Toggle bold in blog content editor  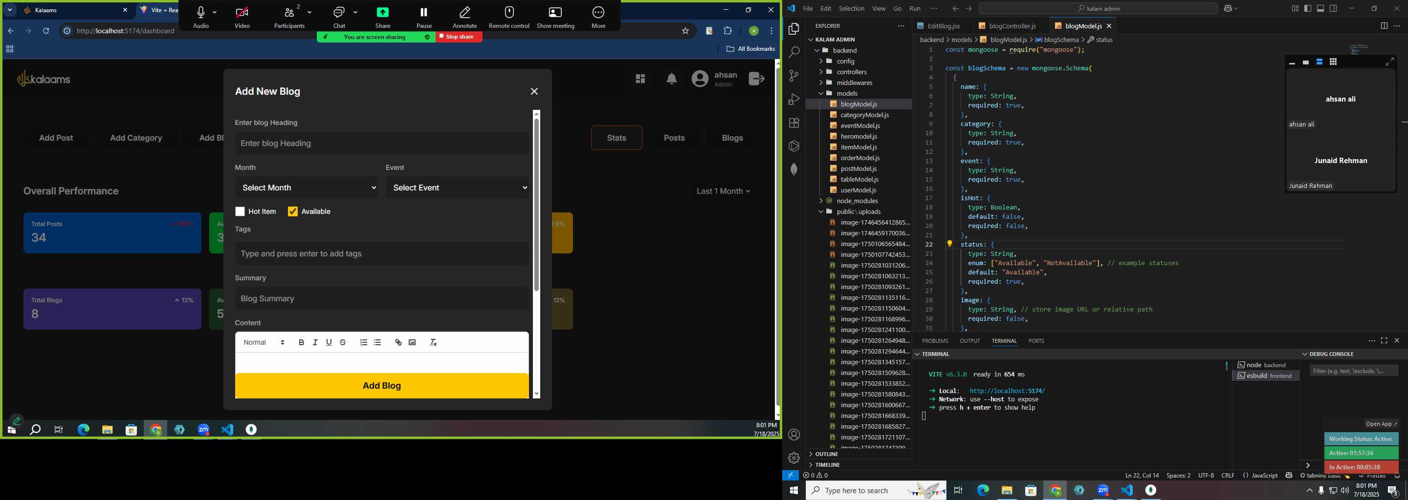301,342
